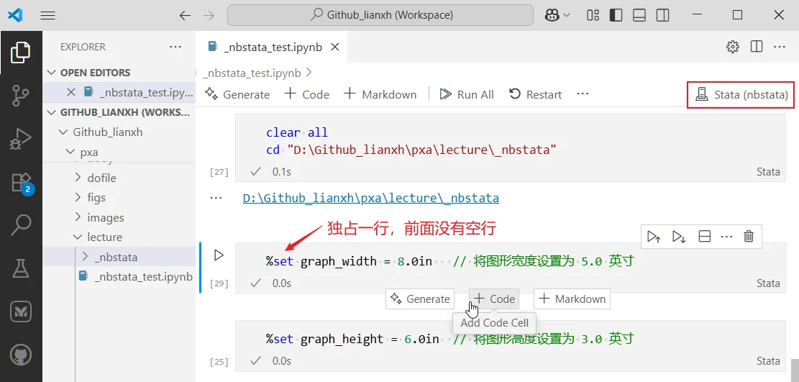This screenshot has width=799, height=382.
Task: Open notebook toolbar overflow ellipsis
Action: click(583, 94)
